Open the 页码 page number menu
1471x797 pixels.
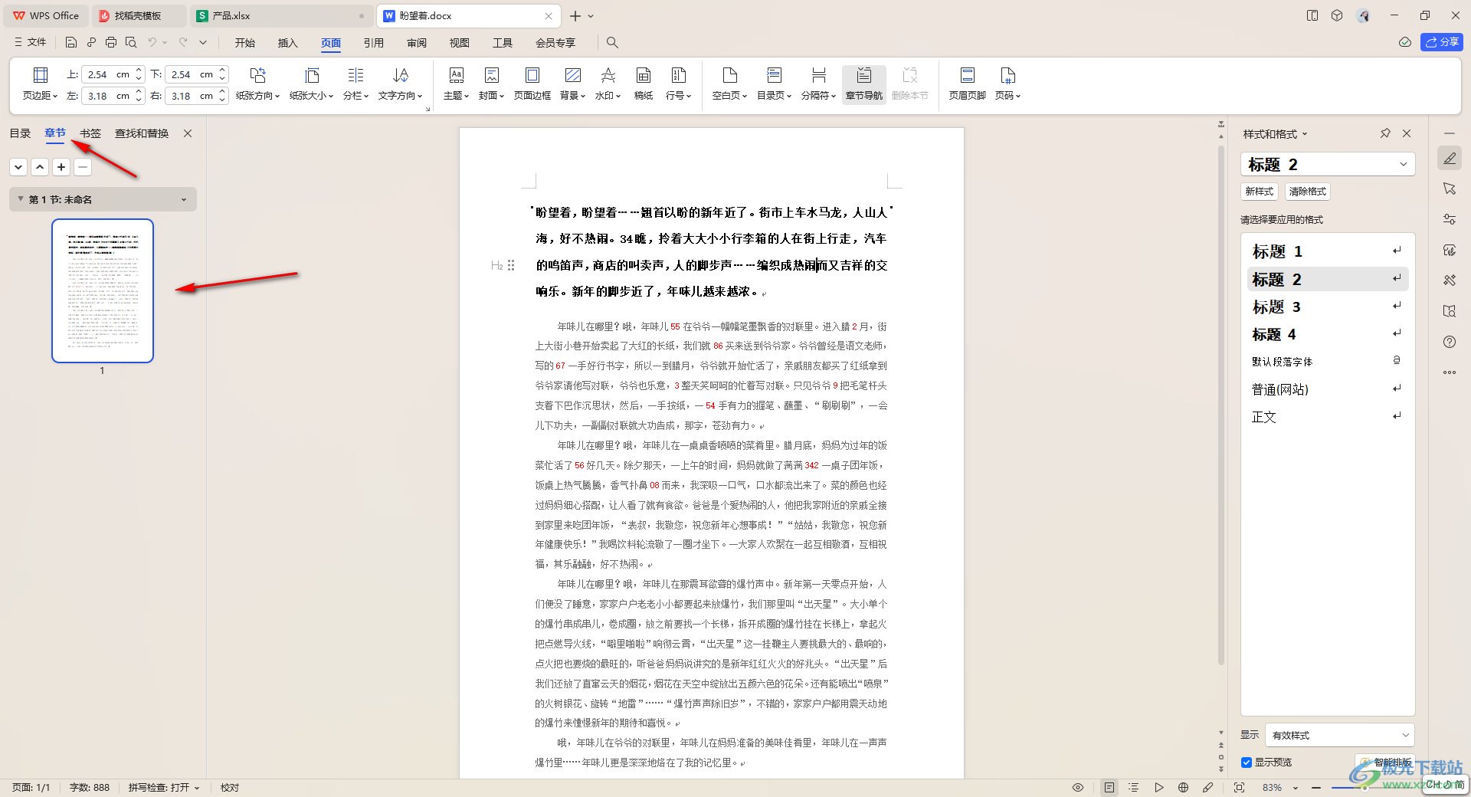[x=1007, y=84]
